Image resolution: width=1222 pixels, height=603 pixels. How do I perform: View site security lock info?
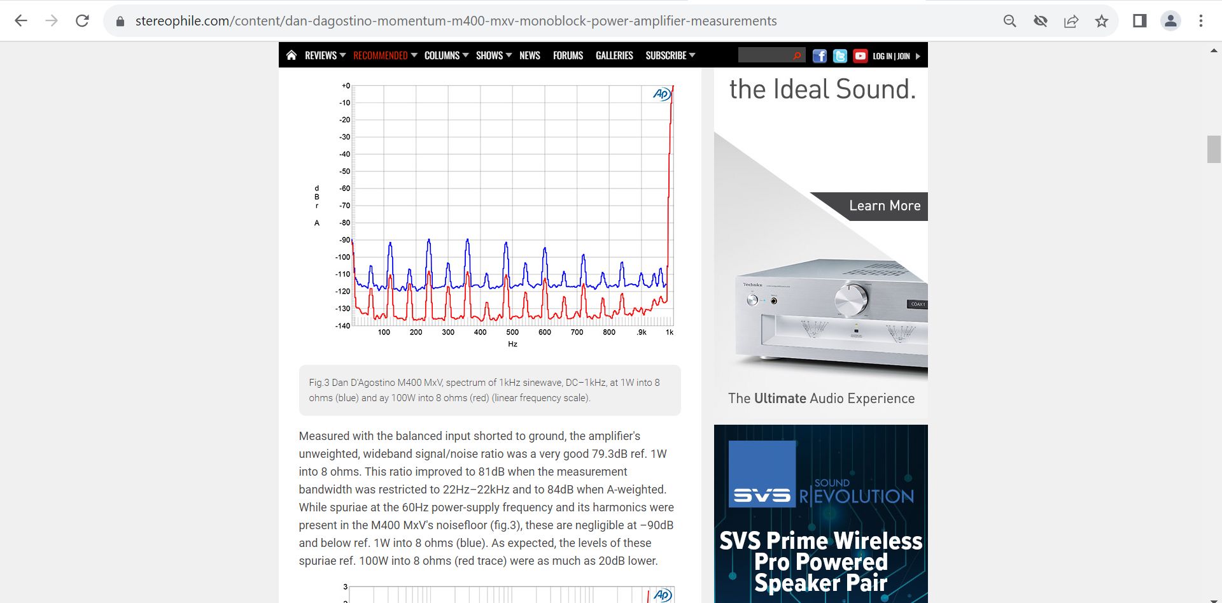tap(120, 21)
